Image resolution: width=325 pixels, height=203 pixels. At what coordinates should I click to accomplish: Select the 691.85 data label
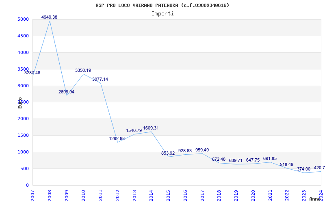(270, 159)
